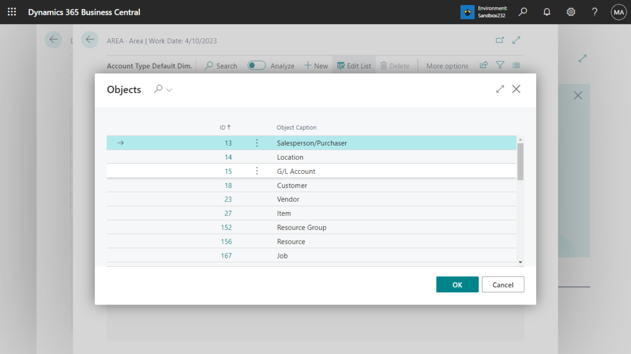Click Delete in the list toolbar
Image resolution: width=631 pixels, height=354 pixels.
(395, 65)
